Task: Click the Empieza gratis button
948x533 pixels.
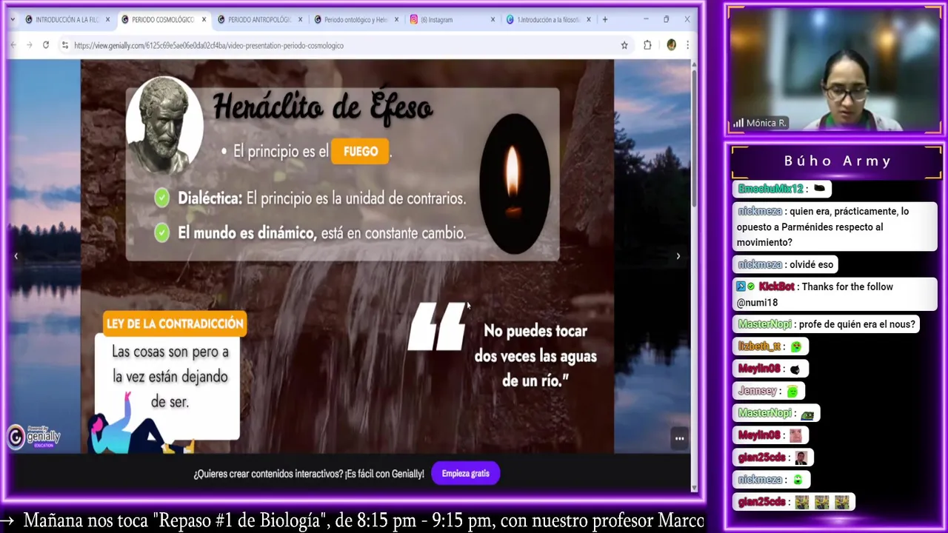Action: point(465,474)
